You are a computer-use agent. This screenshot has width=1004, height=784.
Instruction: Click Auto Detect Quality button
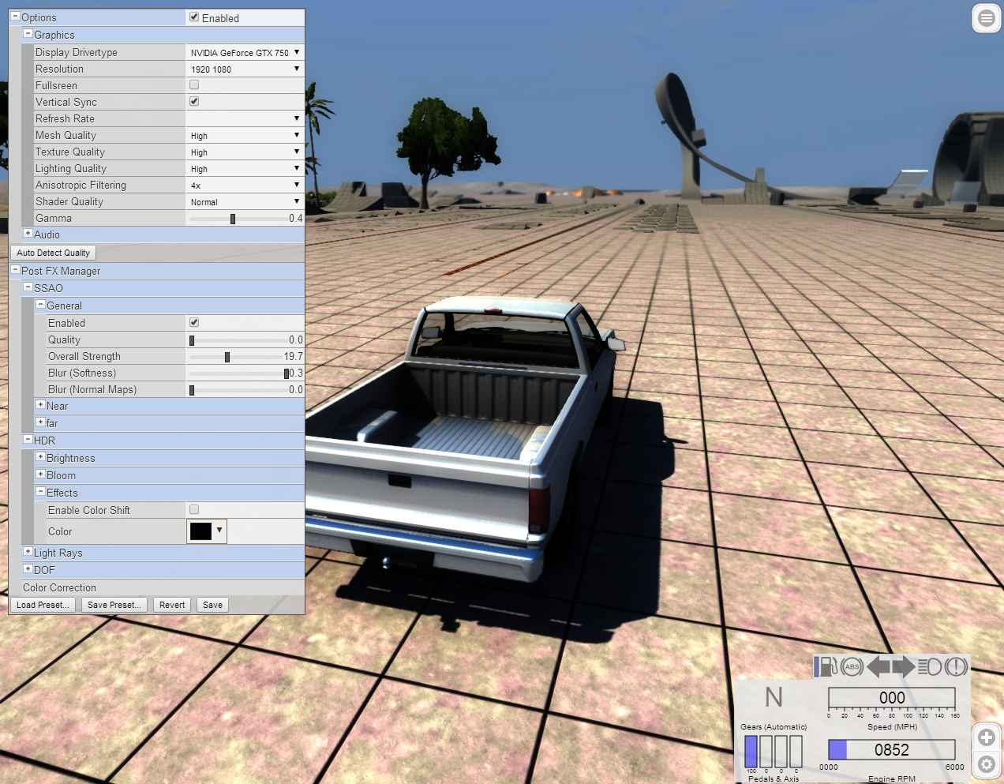tap(53, 253)
